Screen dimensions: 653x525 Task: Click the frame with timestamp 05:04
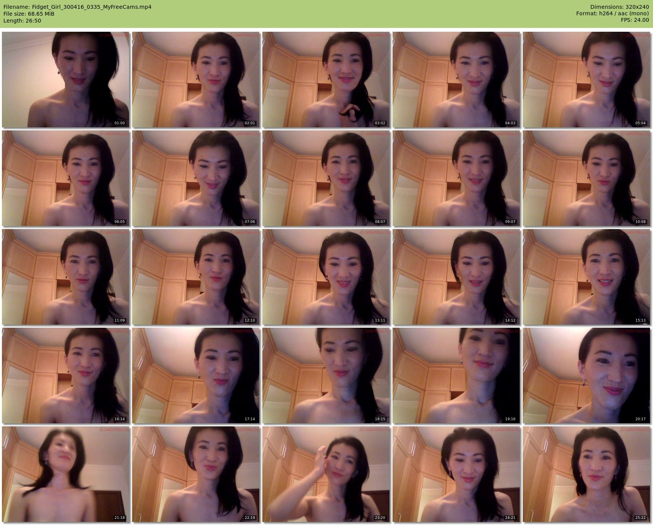pyautogui.click(x=586, y=80)
